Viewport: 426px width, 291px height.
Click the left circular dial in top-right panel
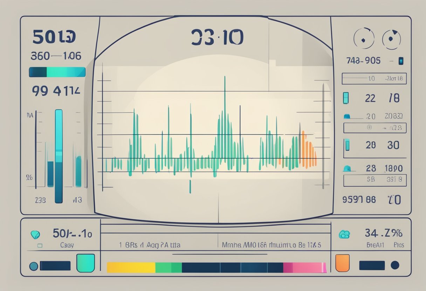point(364,38)
